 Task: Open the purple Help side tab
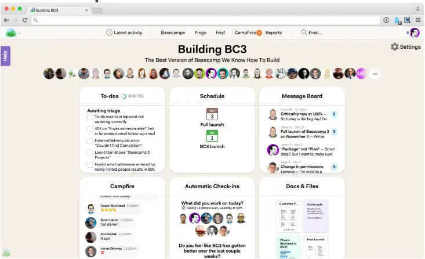coord(5,56)
